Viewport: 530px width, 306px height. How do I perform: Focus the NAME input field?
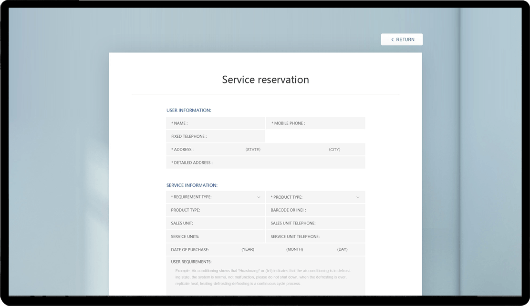pyautogui.click(x=224, y=123)
